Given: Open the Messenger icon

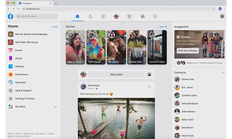Looking at the screenshot, I should [x=155, y=16].
